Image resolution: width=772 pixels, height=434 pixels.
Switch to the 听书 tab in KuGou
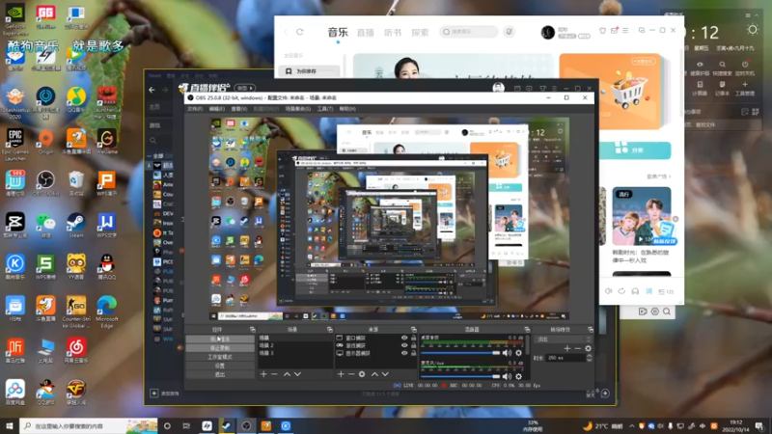click(393, 33)
